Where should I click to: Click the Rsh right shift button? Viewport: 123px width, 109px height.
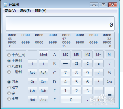point(44,91)
